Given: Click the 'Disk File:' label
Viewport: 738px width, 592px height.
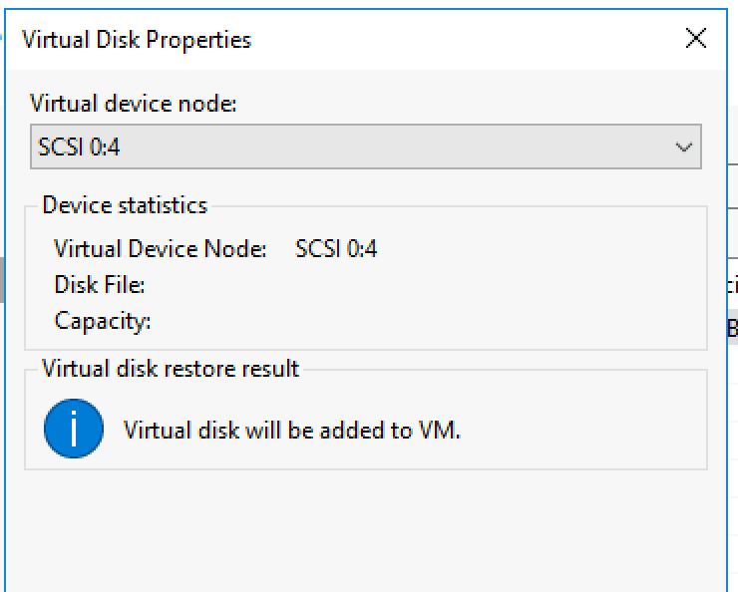Looking at the screenshot, I should click(100, 284).
